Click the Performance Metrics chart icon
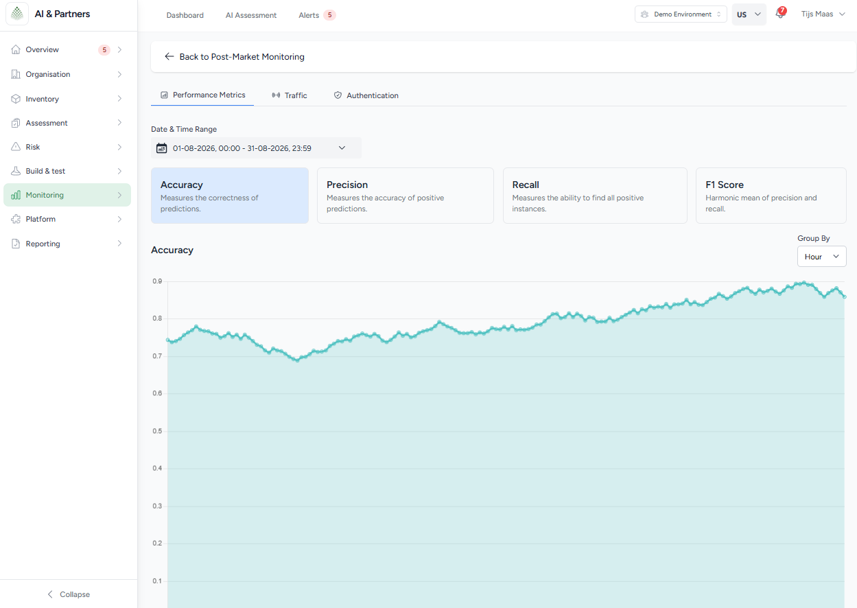The height and width of the screenshot is (608, 857). click(165, 95)
